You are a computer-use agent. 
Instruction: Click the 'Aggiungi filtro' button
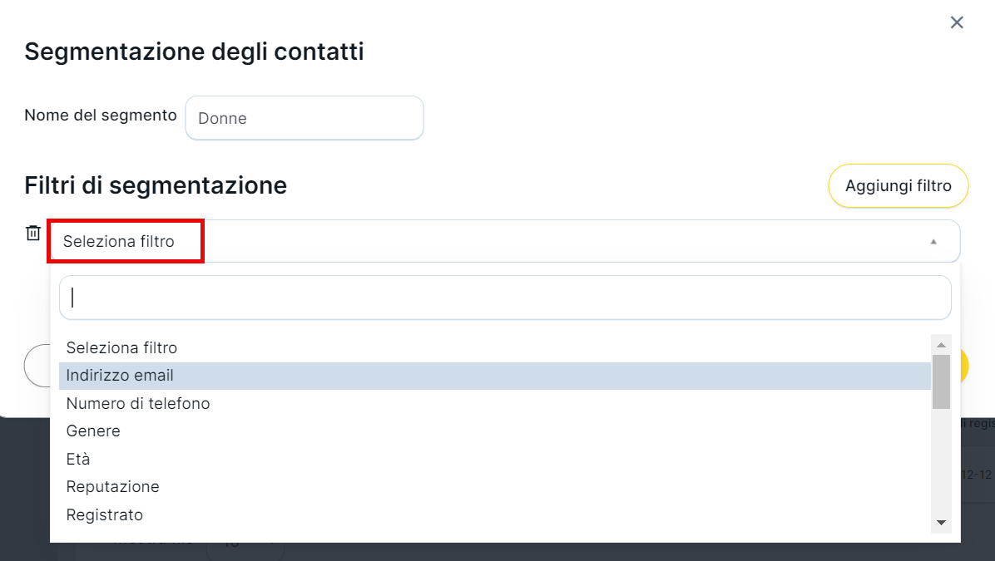coord(898,186)
